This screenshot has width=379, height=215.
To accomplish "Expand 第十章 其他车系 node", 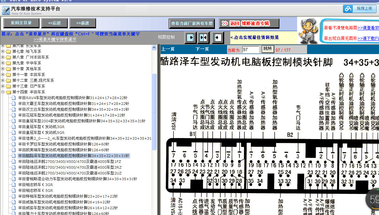I will pyautogui.click(x=3, y=69).
